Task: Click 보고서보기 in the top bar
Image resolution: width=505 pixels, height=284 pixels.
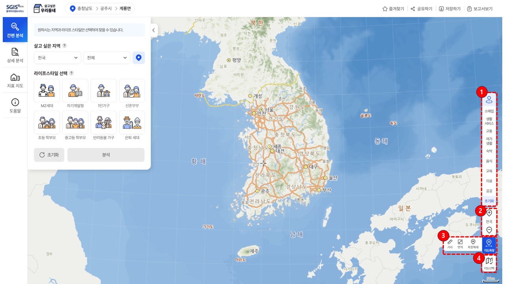Action: pos(479,9)
